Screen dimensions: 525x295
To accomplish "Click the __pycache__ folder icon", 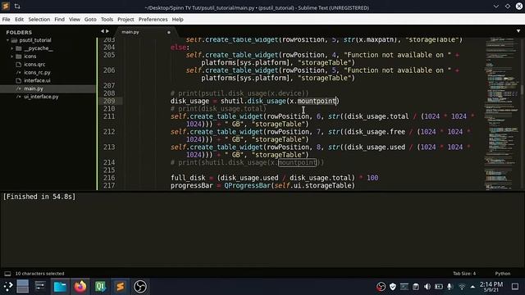I will [x=19, y=48].
